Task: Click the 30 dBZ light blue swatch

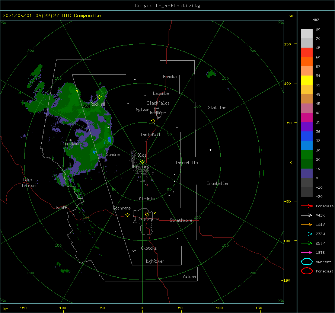Action: (x=307, y=145)
